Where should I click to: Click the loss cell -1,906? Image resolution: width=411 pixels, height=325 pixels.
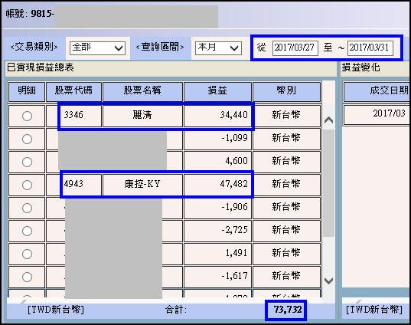(x=217, y=208)
